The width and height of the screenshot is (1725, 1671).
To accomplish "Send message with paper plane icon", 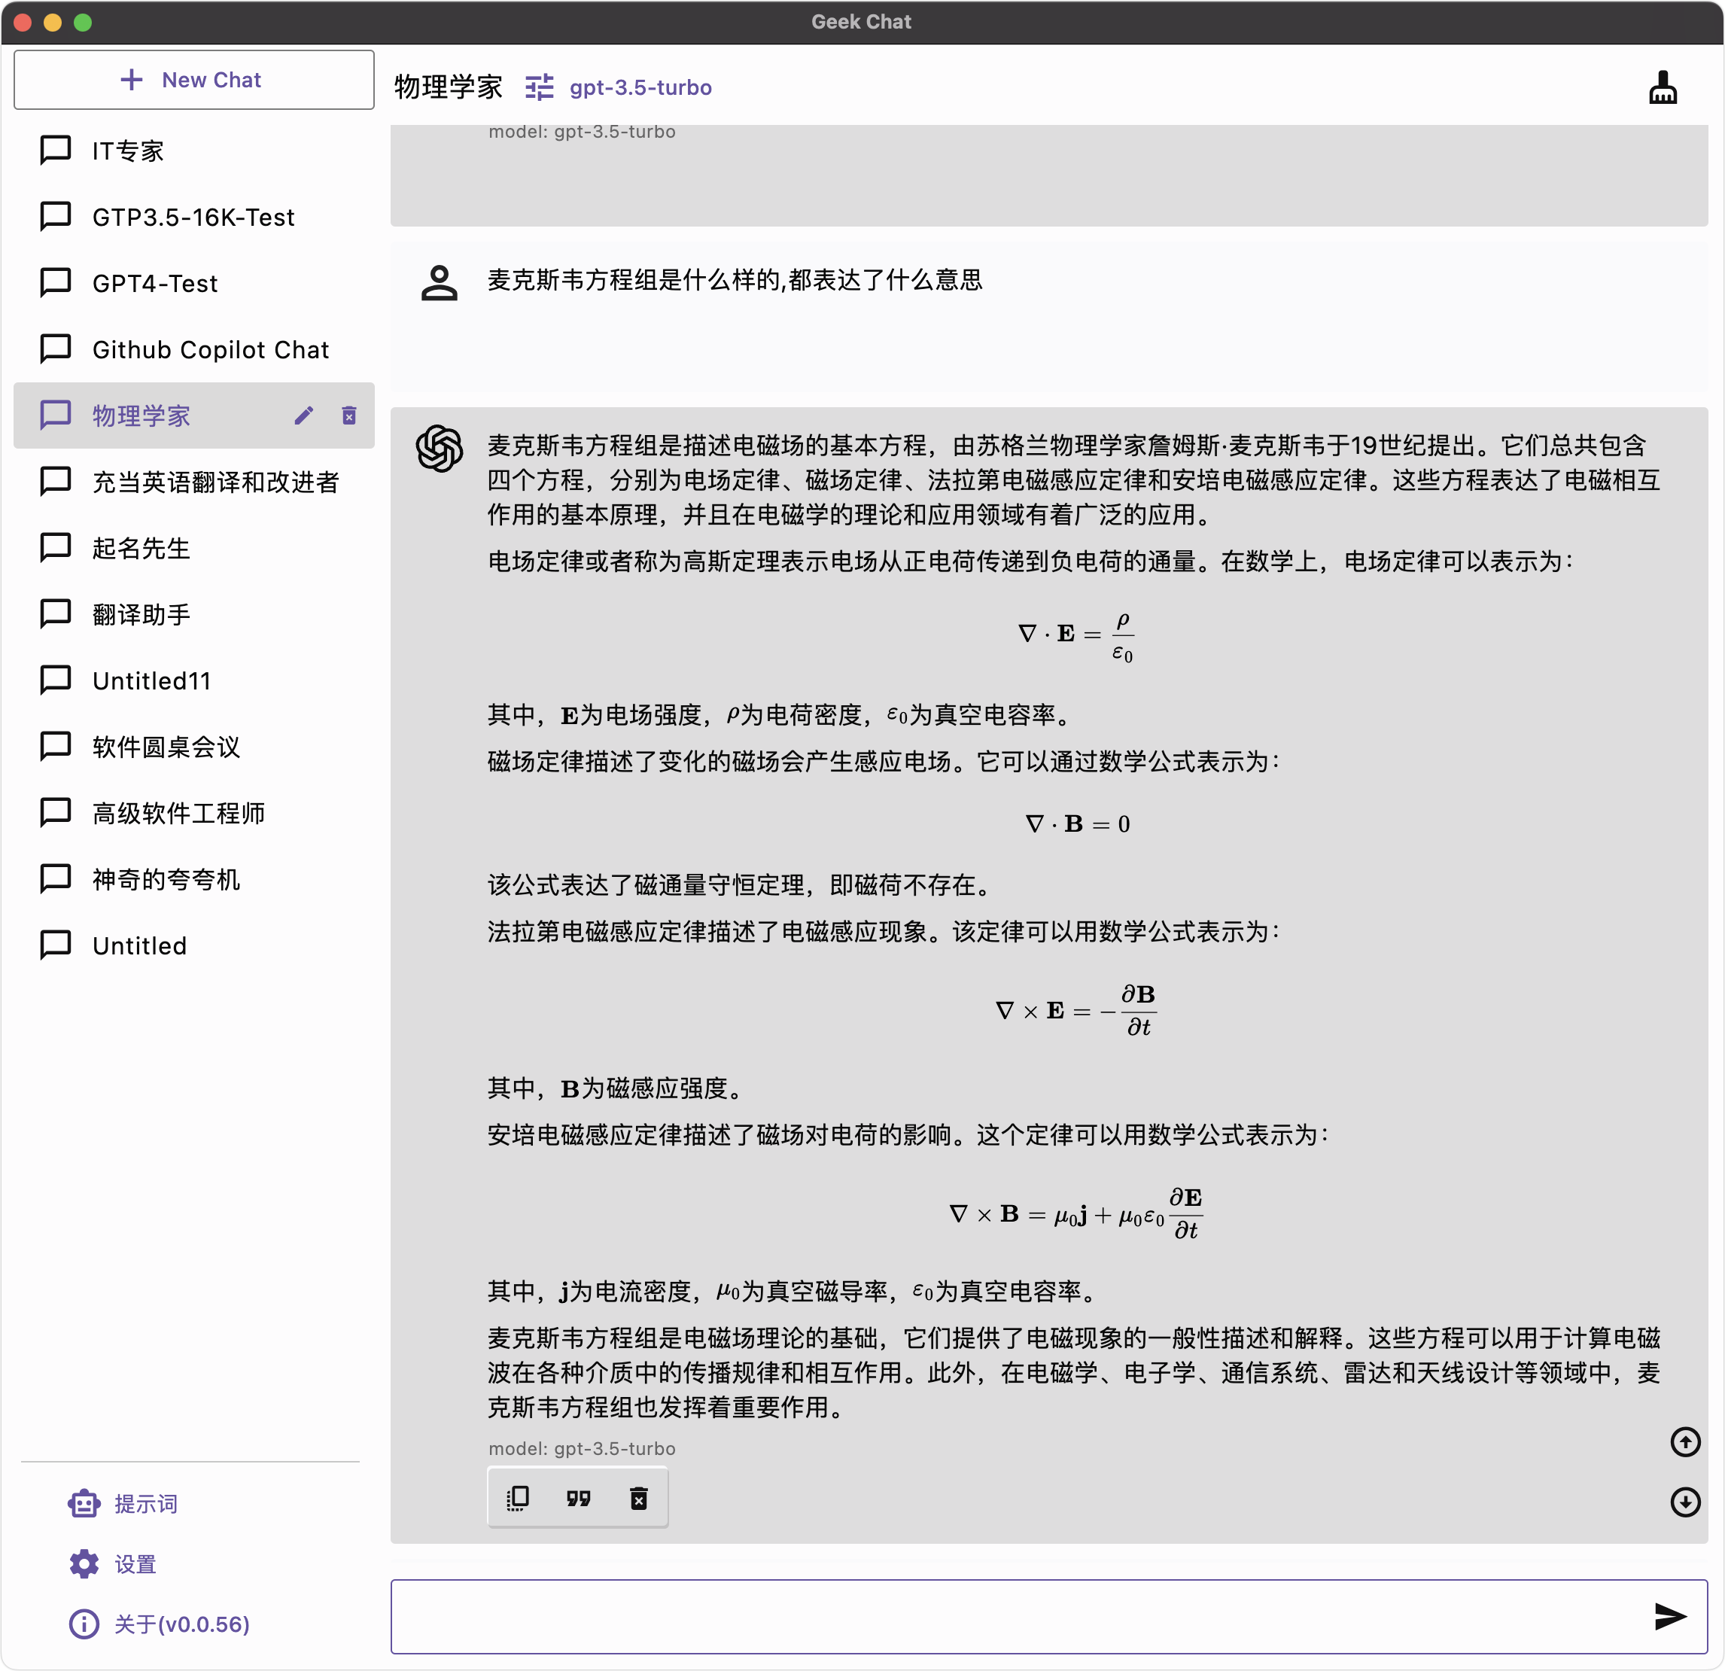I will click(x=1669, y=1616).
